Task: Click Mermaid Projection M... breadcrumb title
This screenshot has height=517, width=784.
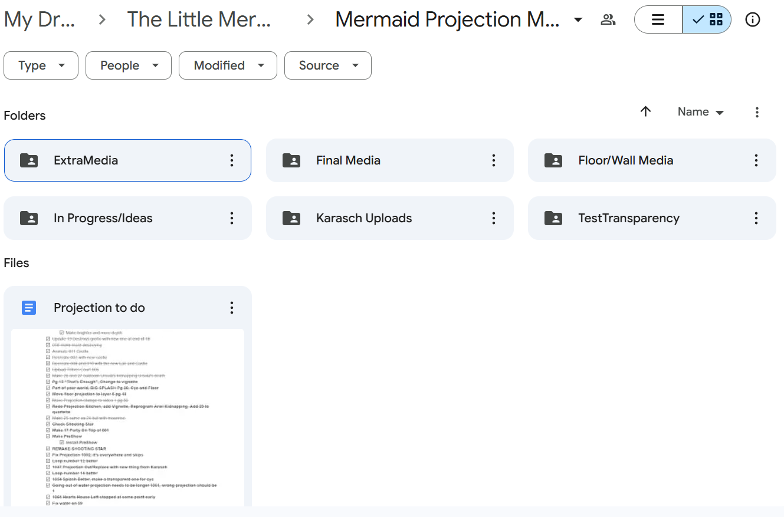Action: click(x=448, y=19)
